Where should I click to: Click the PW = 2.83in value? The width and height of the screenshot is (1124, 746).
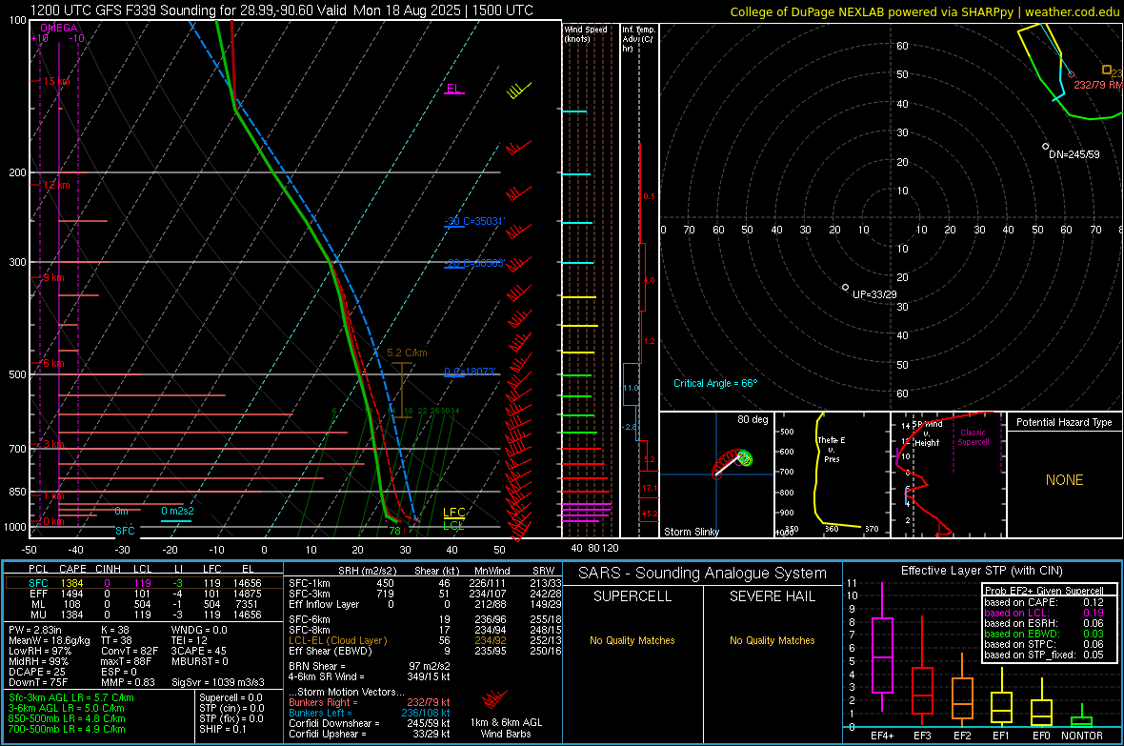35,630
